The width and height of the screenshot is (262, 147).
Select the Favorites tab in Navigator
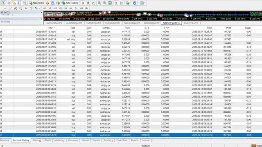tap(5, 22)
